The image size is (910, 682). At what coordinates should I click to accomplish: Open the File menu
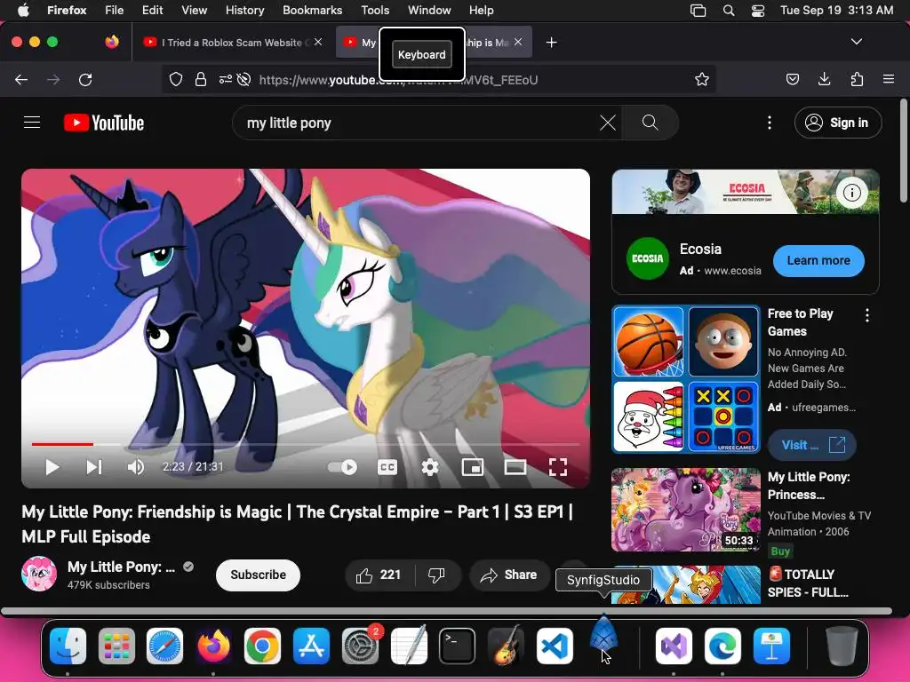point(114,10)
